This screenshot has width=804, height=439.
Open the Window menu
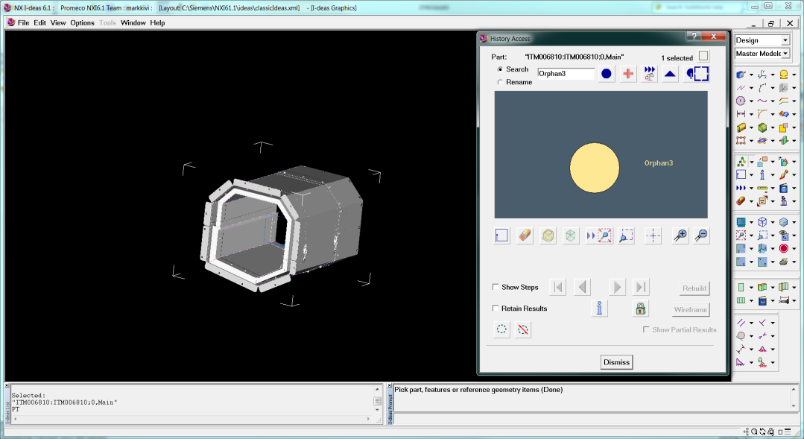(133, 22)
